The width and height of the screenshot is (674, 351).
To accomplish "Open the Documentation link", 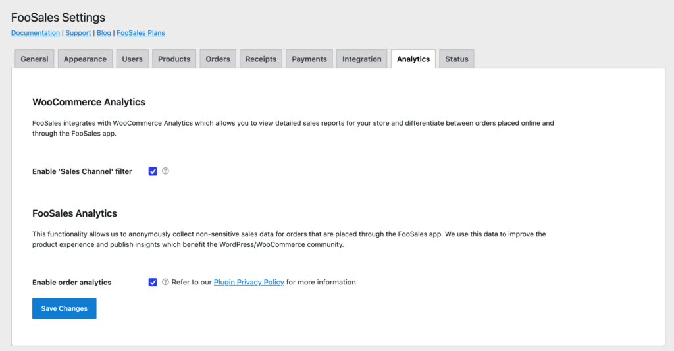I will pos(36,33).
